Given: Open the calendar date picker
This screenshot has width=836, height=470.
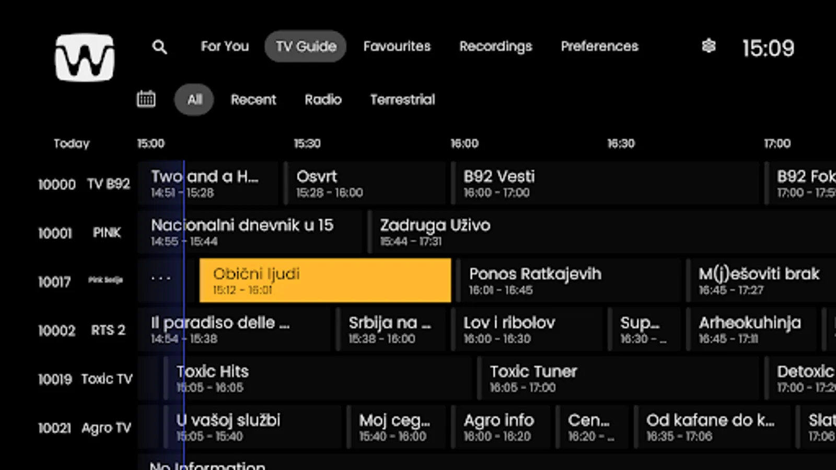Looking at the screenshot, I should 146,99.
